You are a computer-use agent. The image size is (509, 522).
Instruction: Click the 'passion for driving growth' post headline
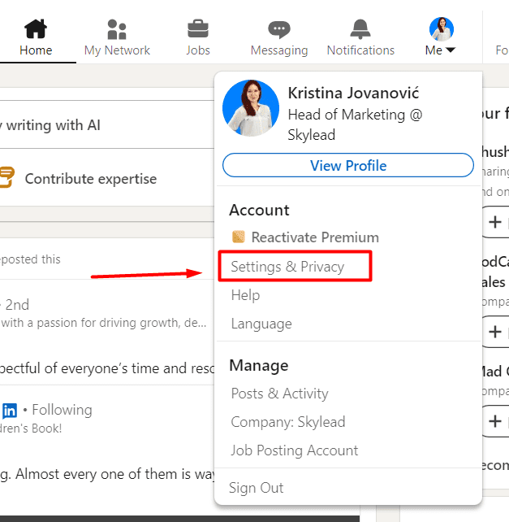(103, 323)
